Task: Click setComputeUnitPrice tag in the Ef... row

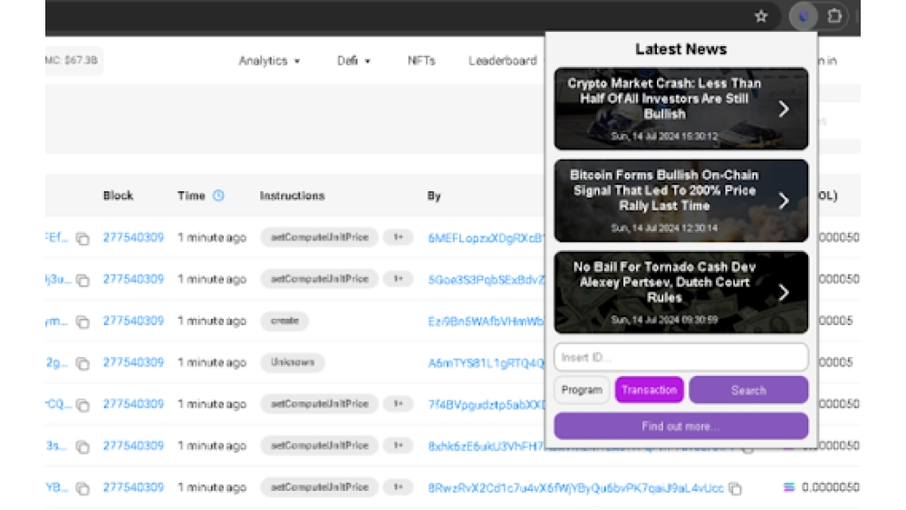Action: (x=320, y=237)
